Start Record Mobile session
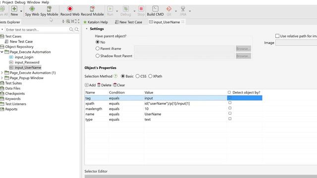Image resolution: width=317 pixels, height=178 pixels. [x=92, y=11]
